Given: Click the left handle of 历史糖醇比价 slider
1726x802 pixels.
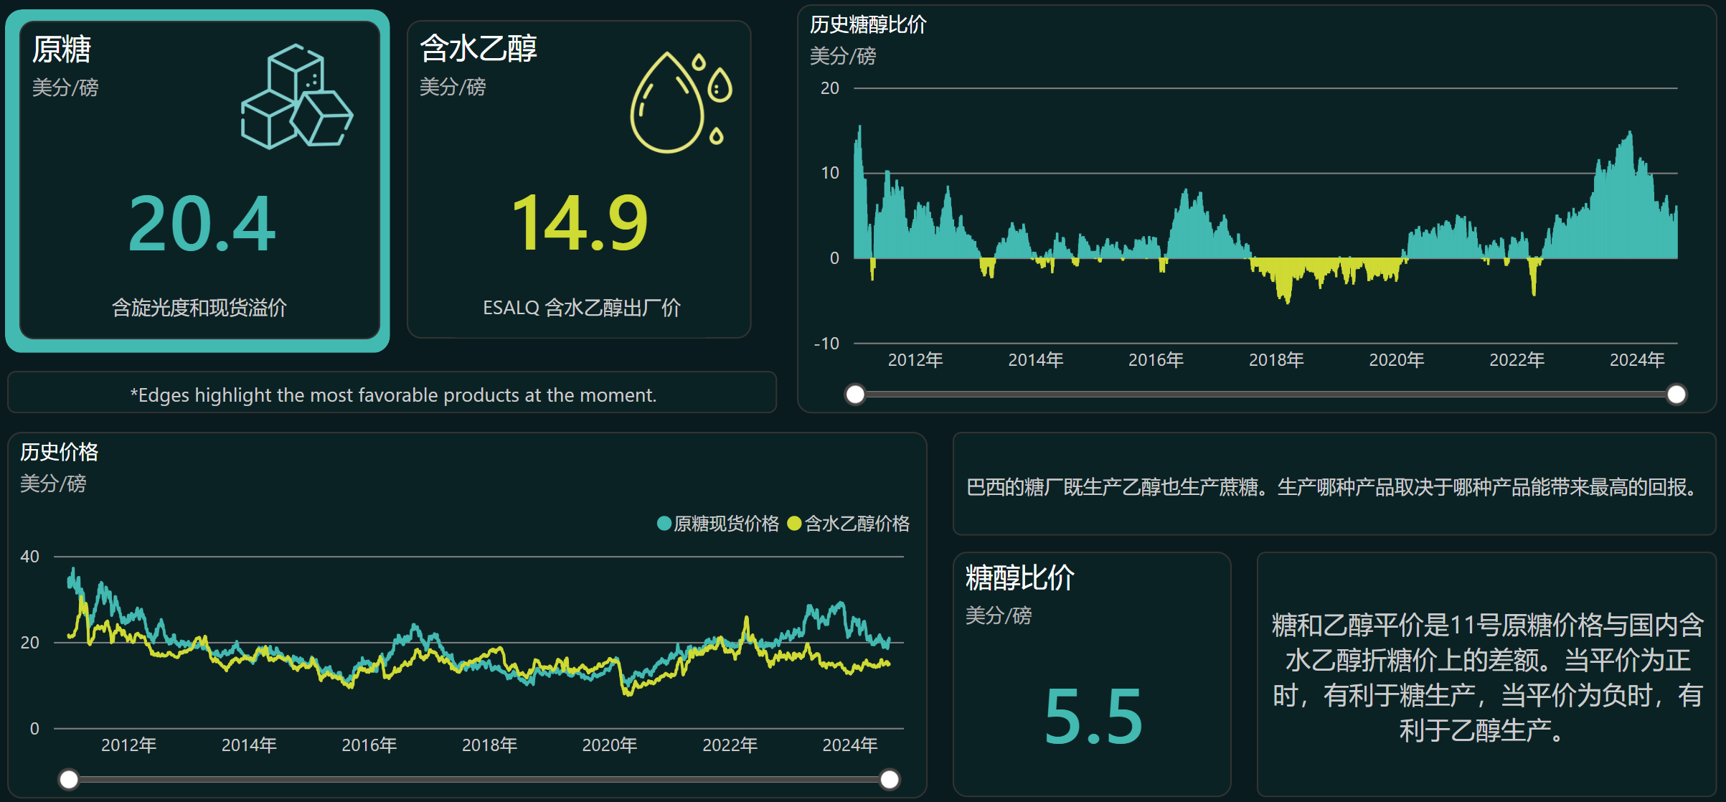Looking at the screenshot, I should pos(855,395).
